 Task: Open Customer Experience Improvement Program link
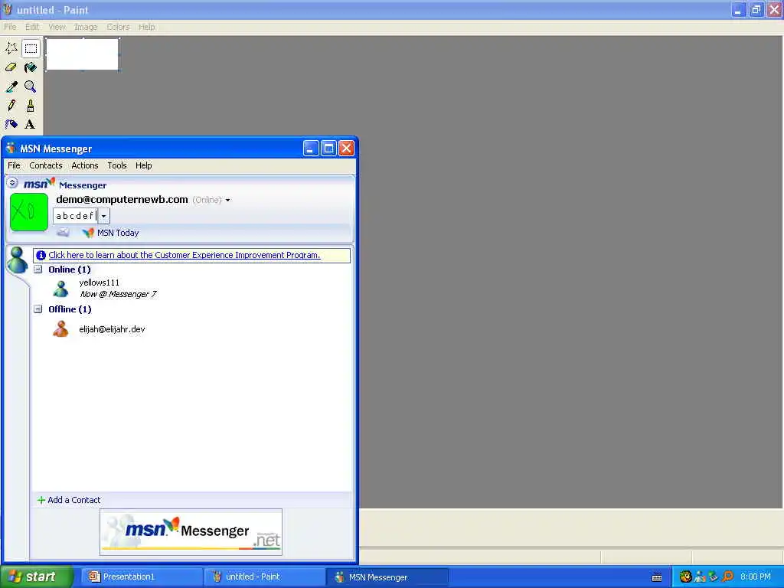coord(185,255)
